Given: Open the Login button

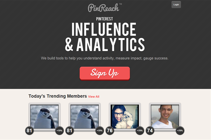Looking at the screenshot, I should (176, 5).
